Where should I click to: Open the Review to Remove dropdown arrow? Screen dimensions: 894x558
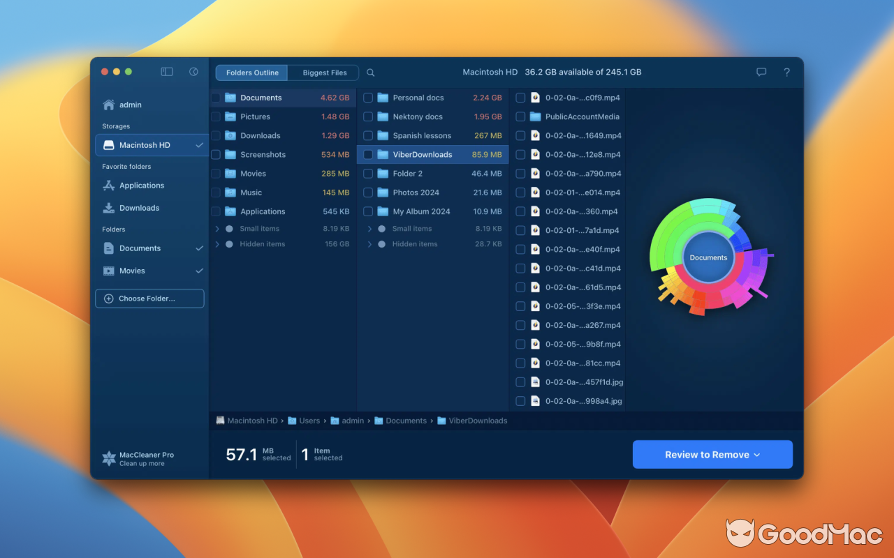pos(759,454)
